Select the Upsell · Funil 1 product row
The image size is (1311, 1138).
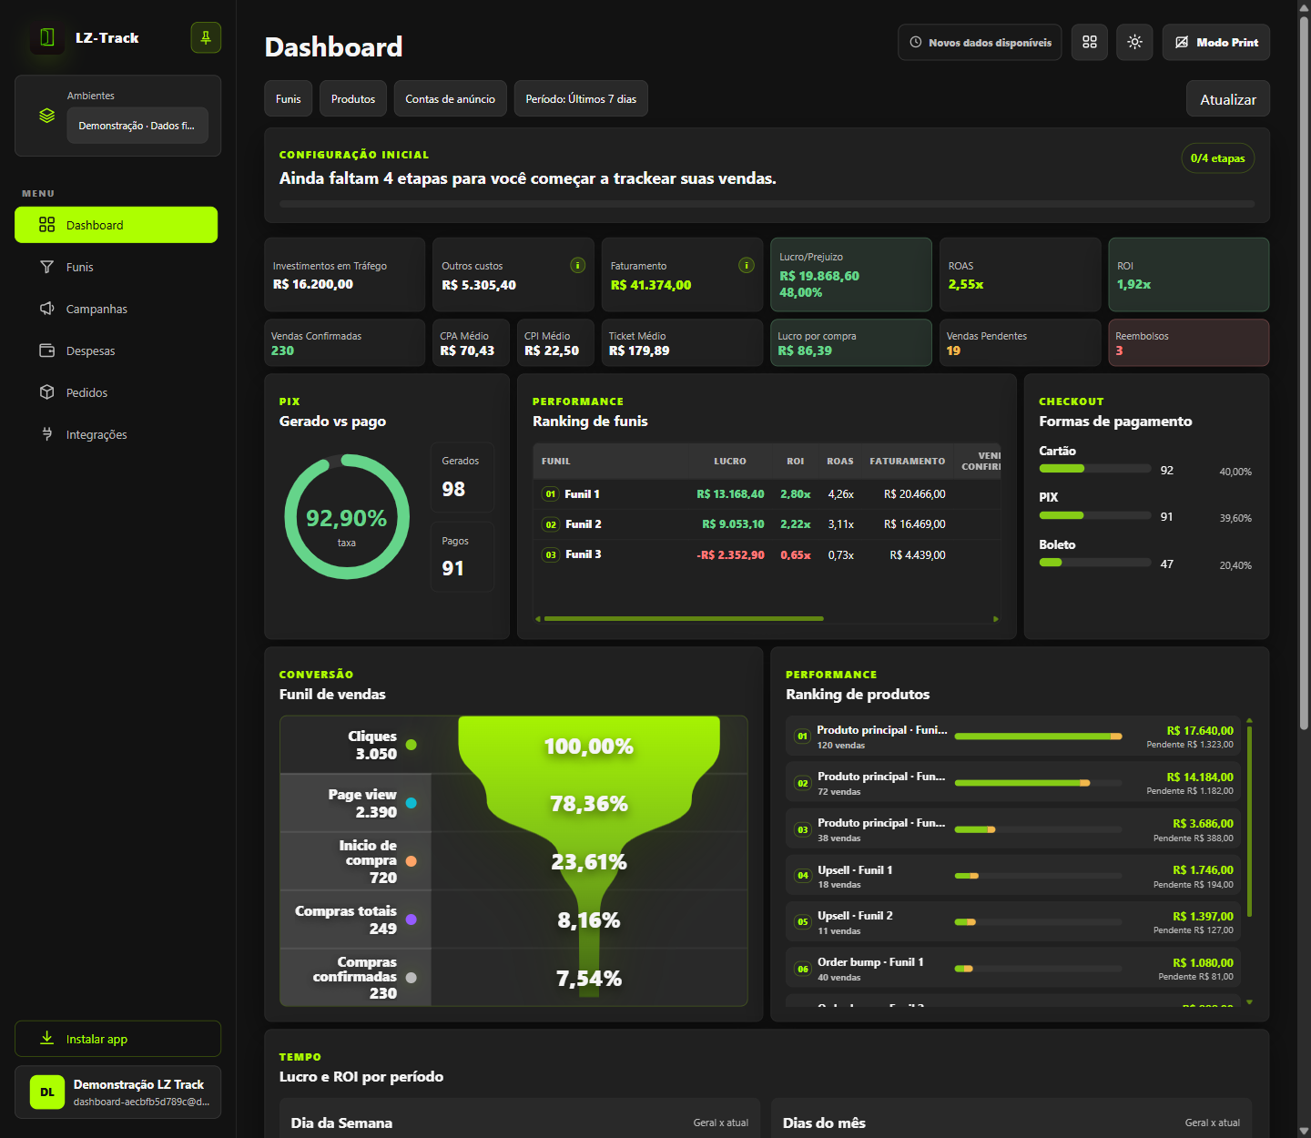point(1013,876)
